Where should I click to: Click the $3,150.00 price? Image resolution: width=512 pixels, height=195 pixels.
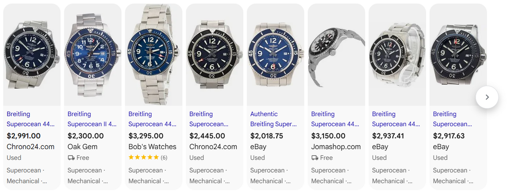[x=328, y=136]
